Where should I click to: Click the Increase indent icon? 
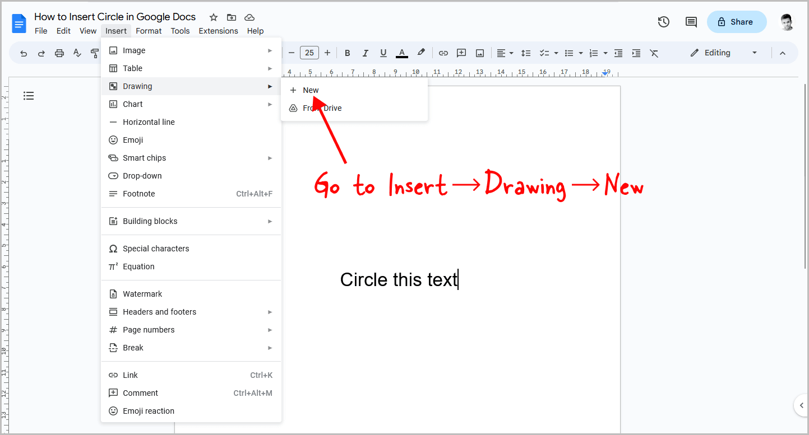coord(636,53)
